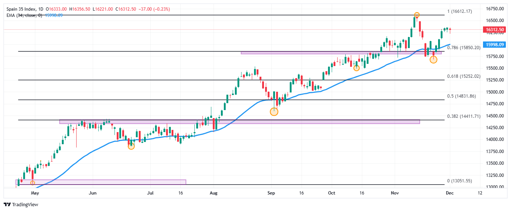The width and height of the screenshot is (511, 211).
Task: Click the large orange circle at September low
Action: pos(274,112)
